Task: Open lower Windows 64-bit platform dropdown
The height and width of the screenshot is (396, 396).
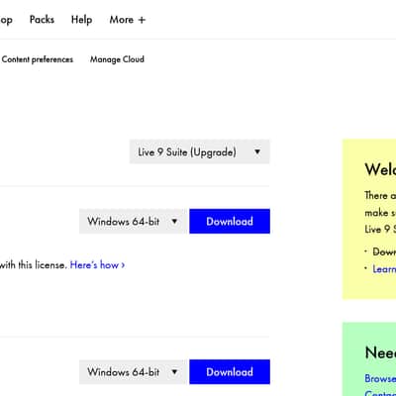Action: click(133, 372)
